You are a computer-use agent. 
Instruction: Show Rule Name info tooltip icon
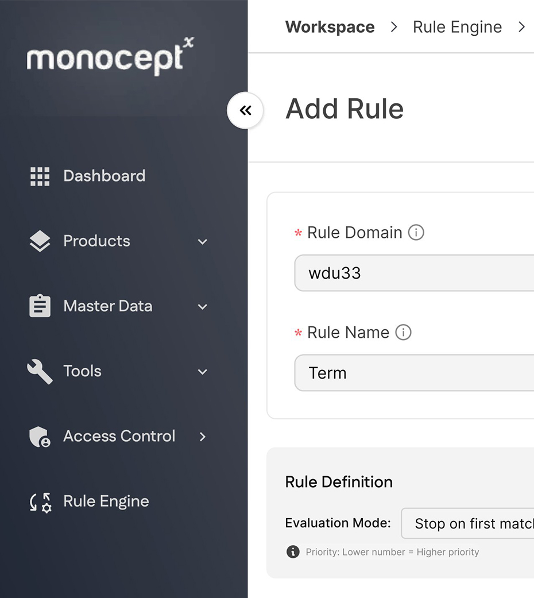pos(403,332)
